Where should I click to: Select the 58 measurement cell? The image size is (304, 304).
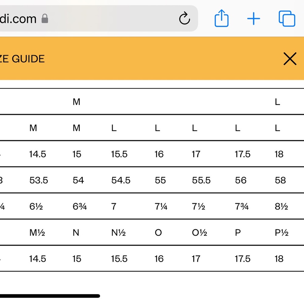(x=280, y=180)
